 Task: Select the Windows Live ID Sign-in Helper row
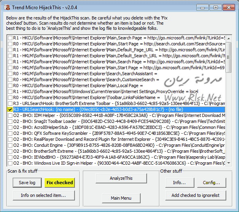click(x=119, y=163)
